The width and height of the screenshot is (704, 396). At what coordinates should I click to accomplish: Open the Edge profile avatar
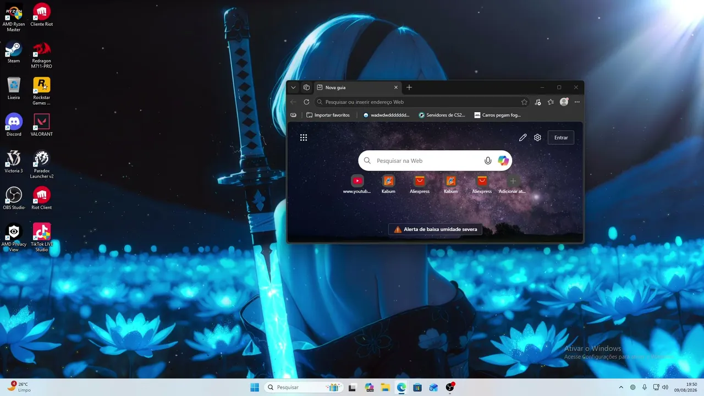(x=564, y=102)
